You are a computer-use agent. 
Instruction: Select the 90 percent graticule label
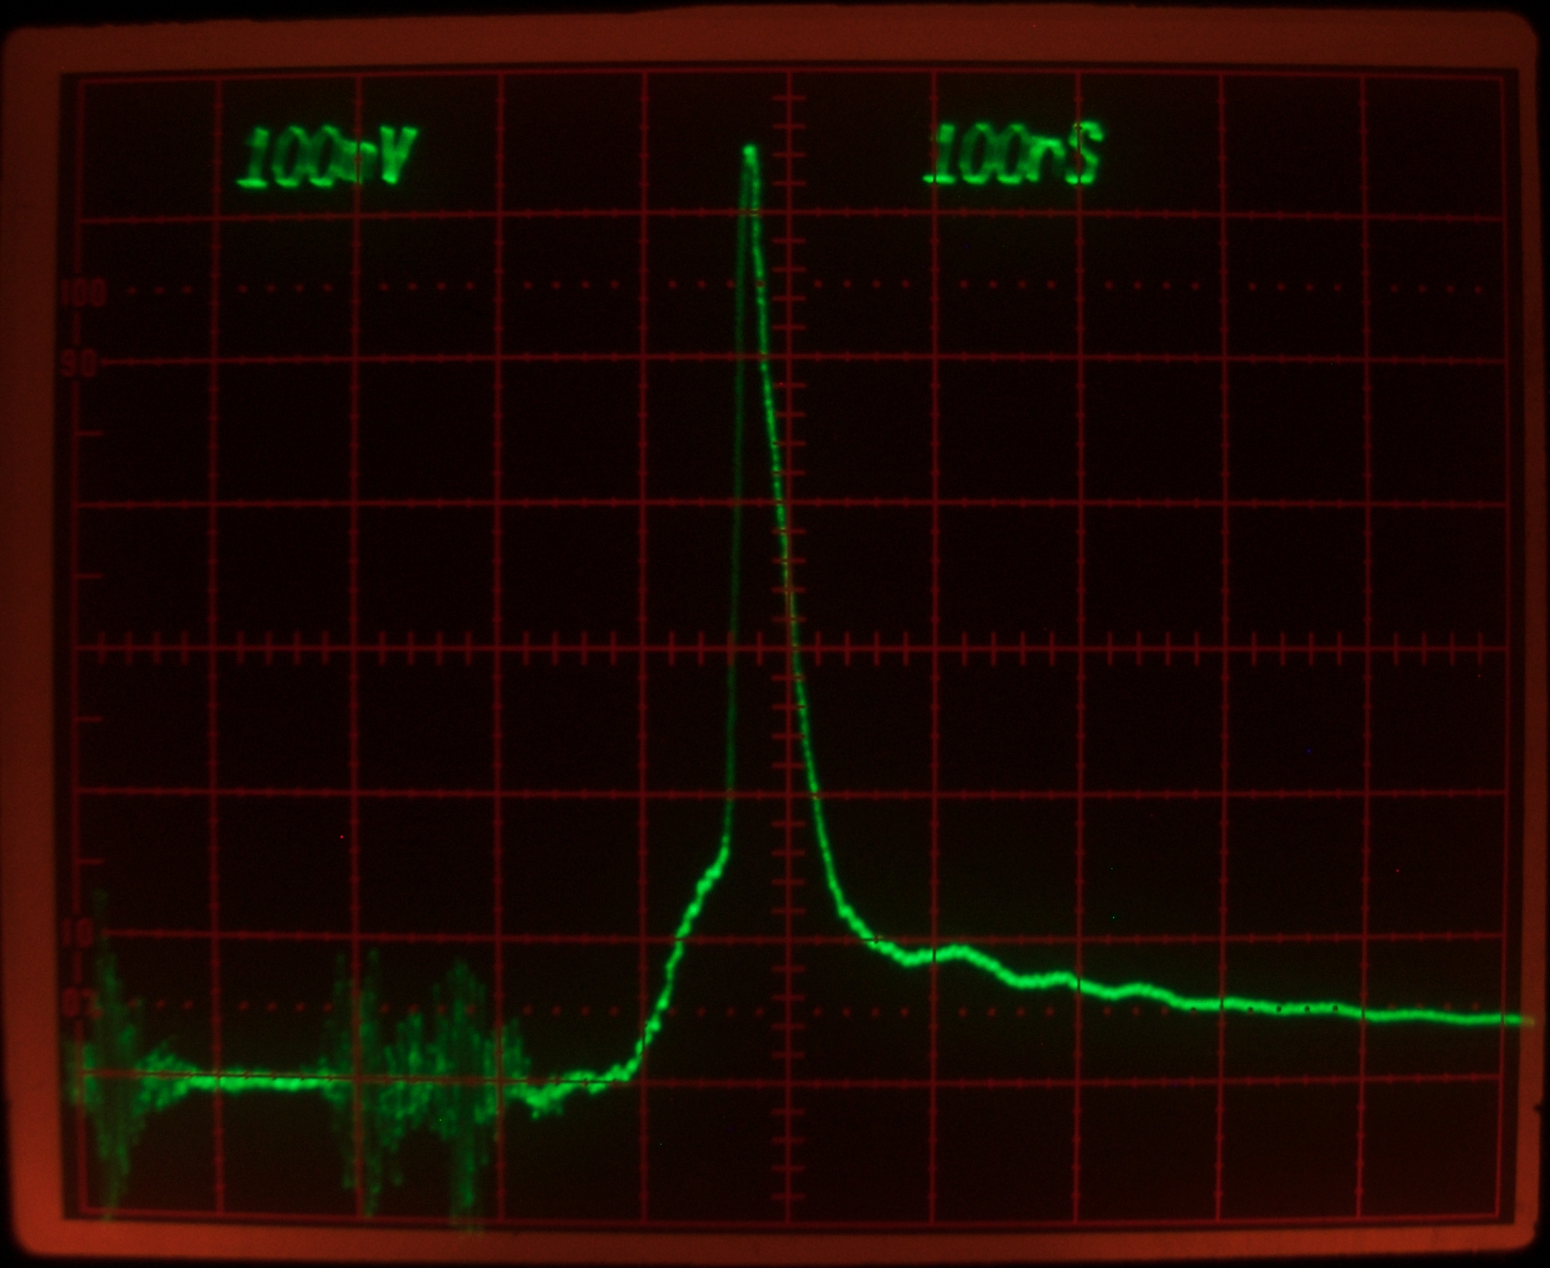click(x=80, y=364)
